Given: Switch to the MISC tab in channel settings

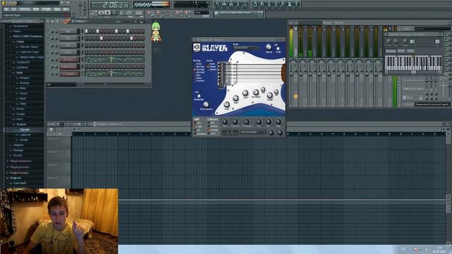Looking at the screenshot, I should point(401,52).
